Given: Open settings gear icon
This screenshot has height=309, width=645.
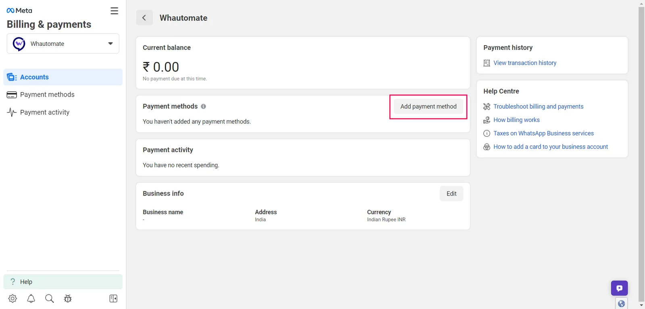Looking at the screenshot, I should (12, 299).
